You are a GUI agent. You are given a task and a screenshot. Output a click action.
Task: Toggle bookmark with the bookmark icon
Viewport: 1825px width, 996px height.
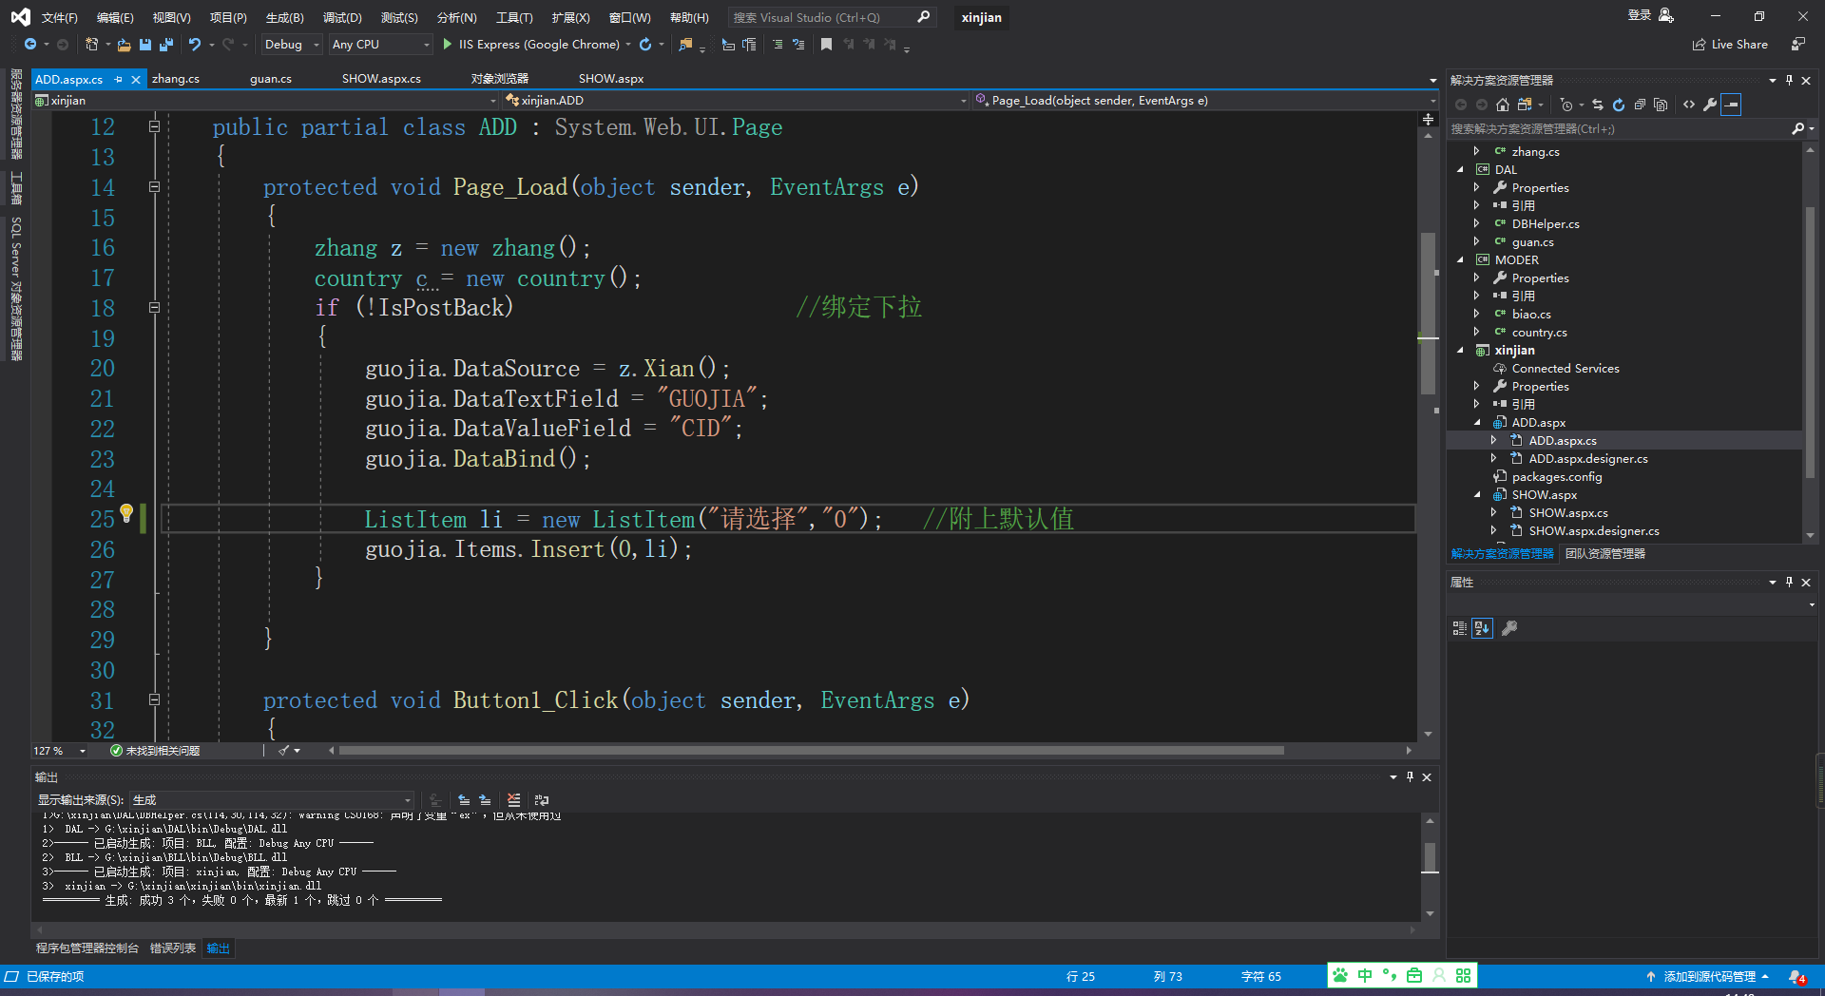pyautogui.click(x=826, y=45)
